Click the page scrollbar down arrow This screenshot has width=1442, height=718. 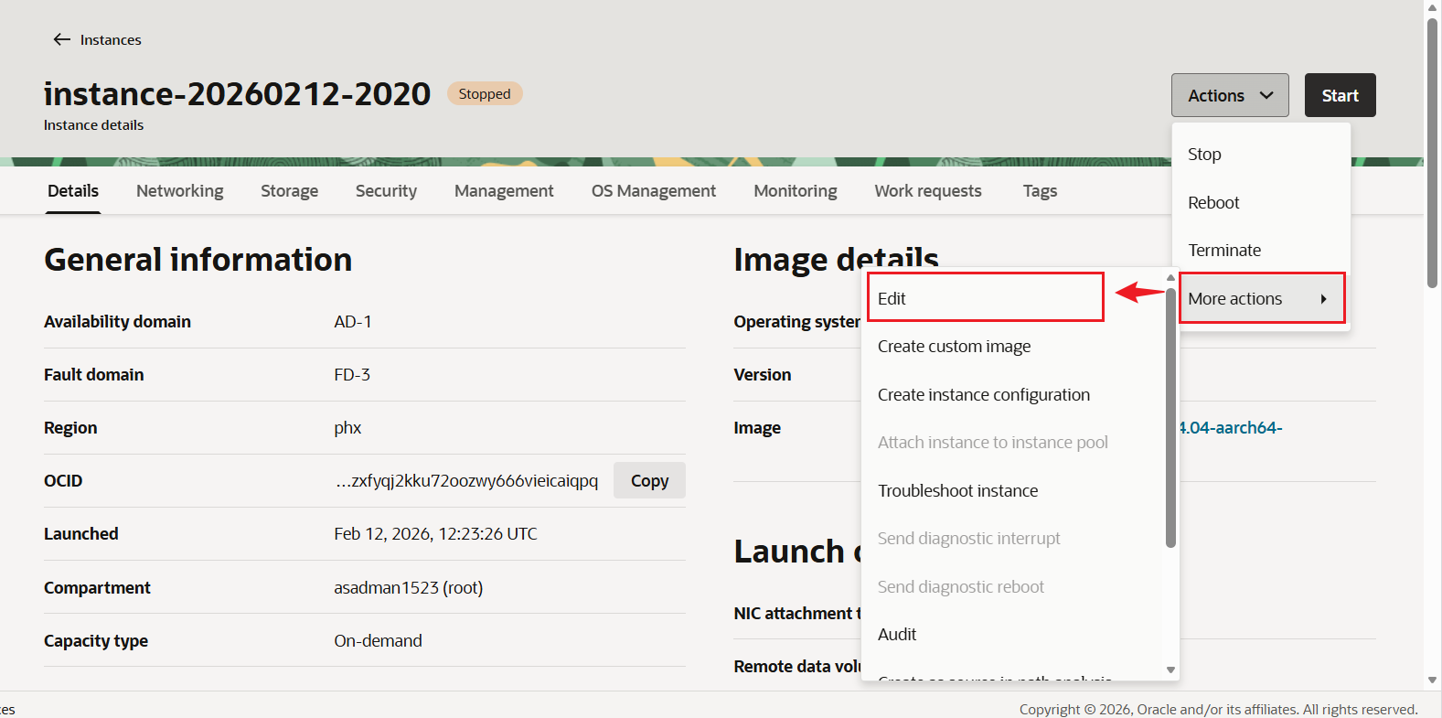[1433, 680]
